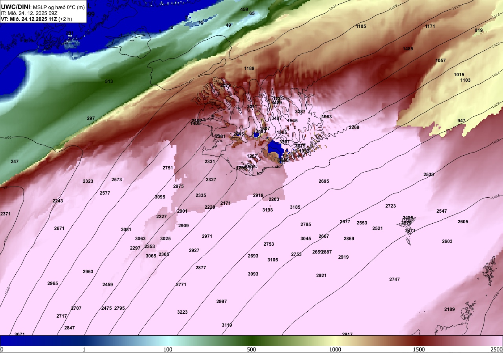
Task: Click the map value 1105
Action: point(361,26)
